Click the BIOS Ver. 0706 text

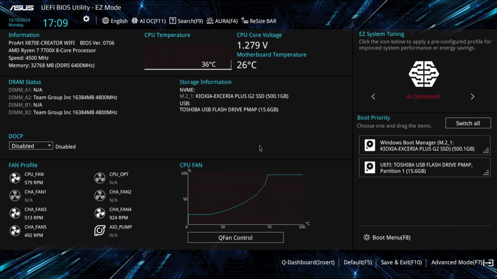pos(97,43)
